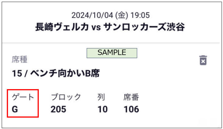Image resolution: width=223 pixels, height=129 pixels.
Task: Click the 長崎ヴェルカ team name
Action: (x=62, y=27)
